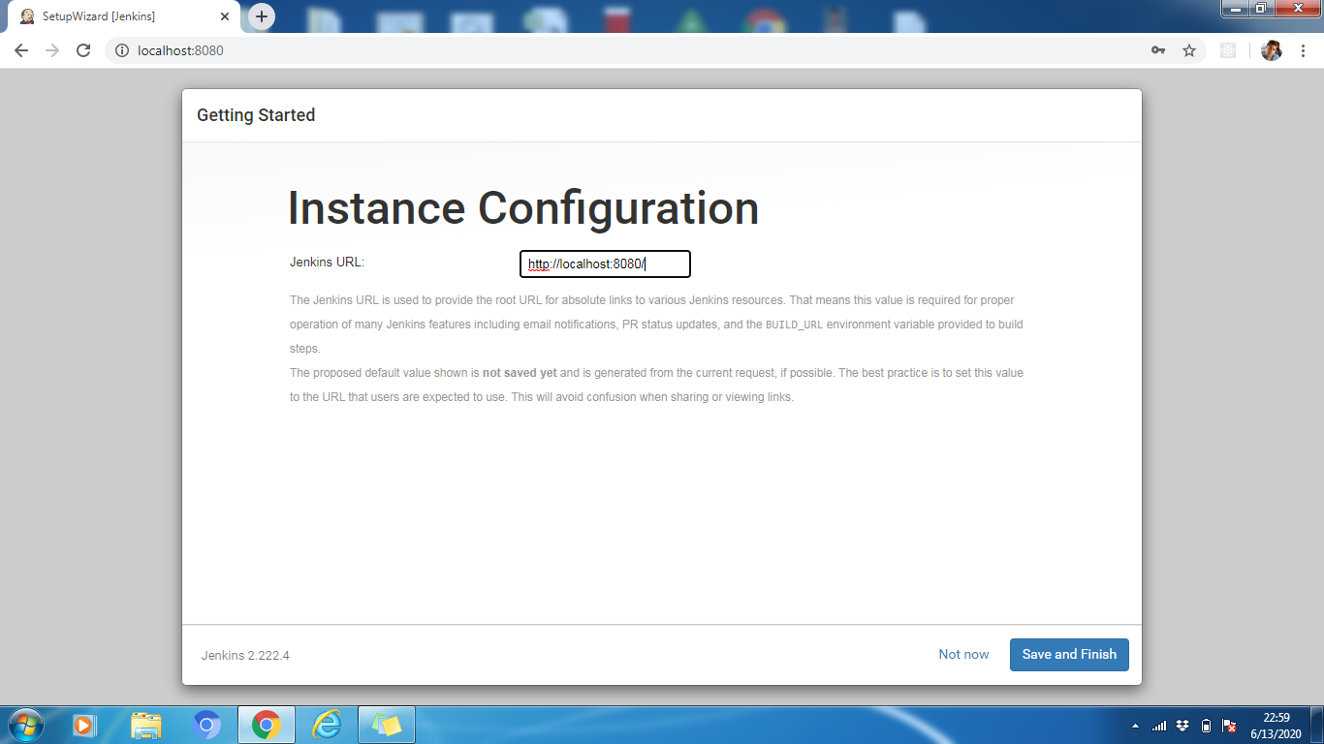Go back using the browser back arrow
The image size is (1324, 744).
tap(21, 50)
